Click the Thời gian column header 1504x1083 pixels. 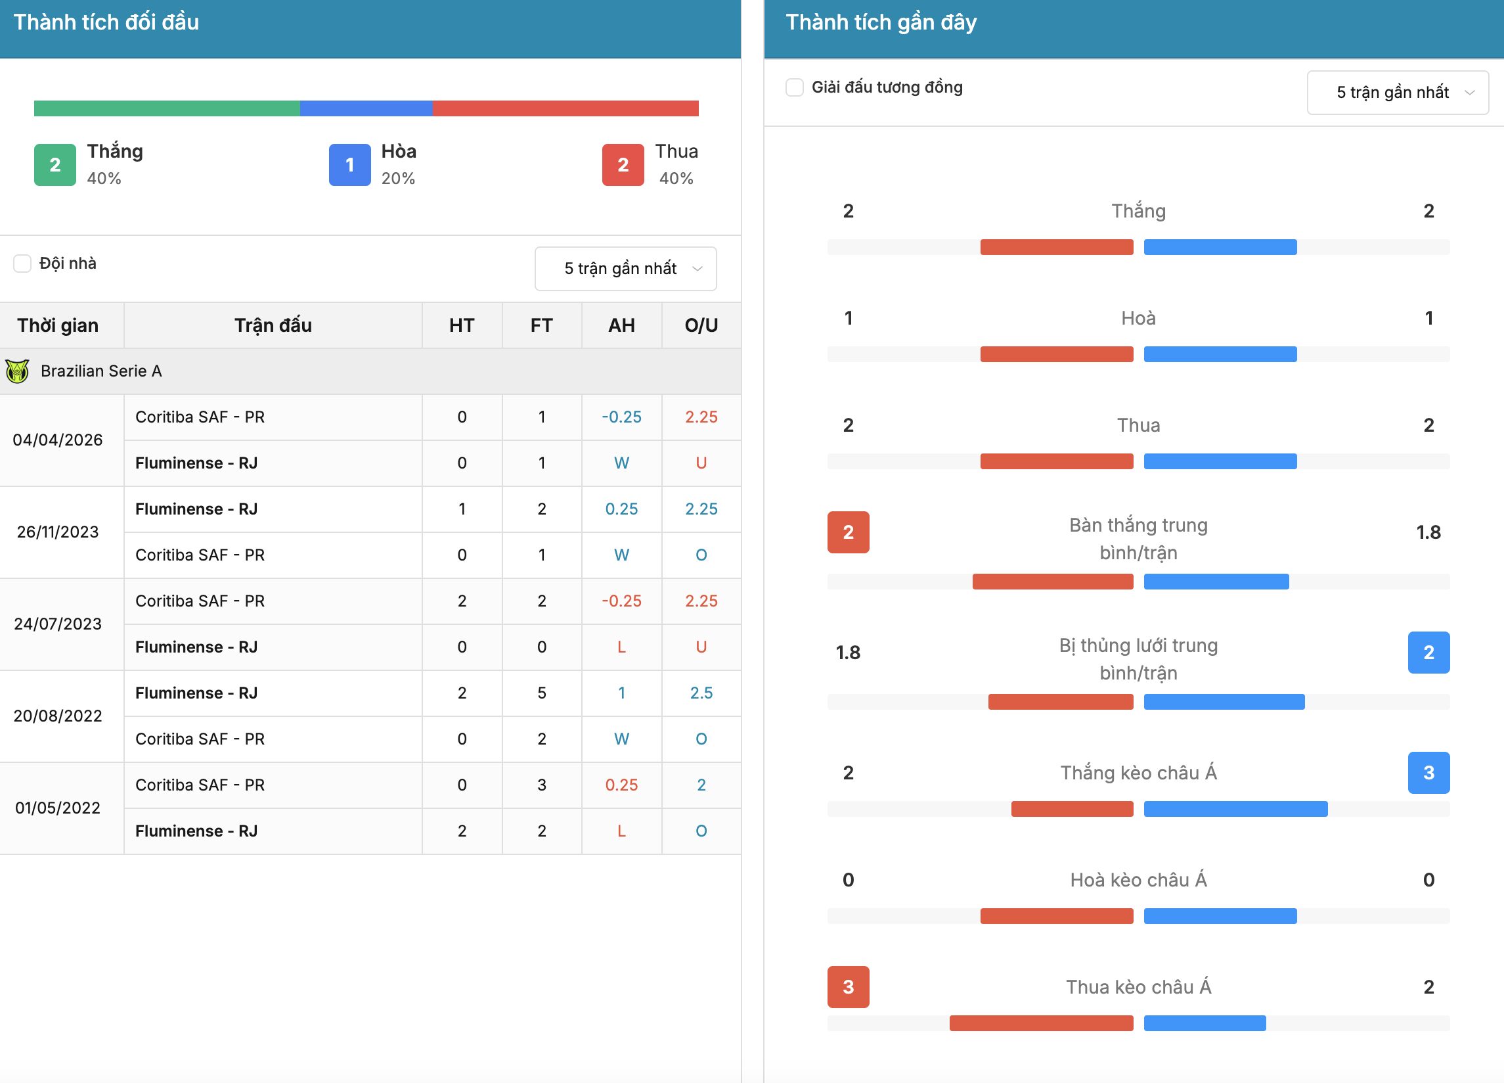point(58,325)
